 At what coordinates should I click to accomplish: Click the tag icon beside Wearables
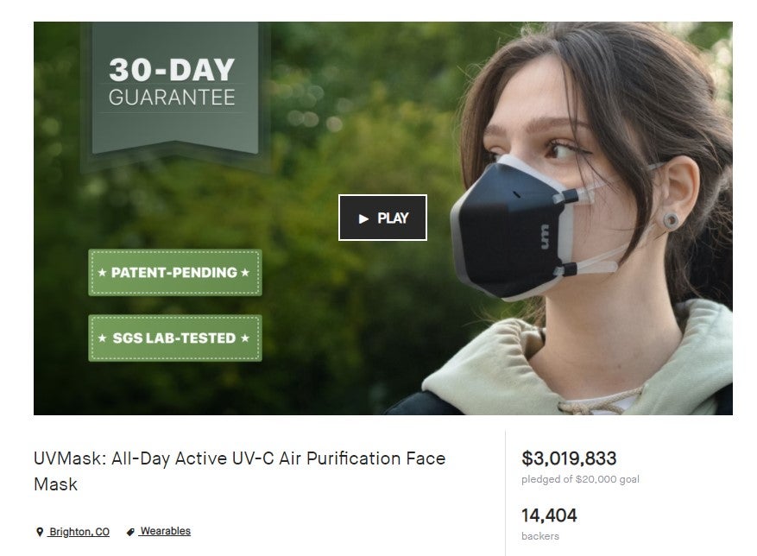point(130,532)
